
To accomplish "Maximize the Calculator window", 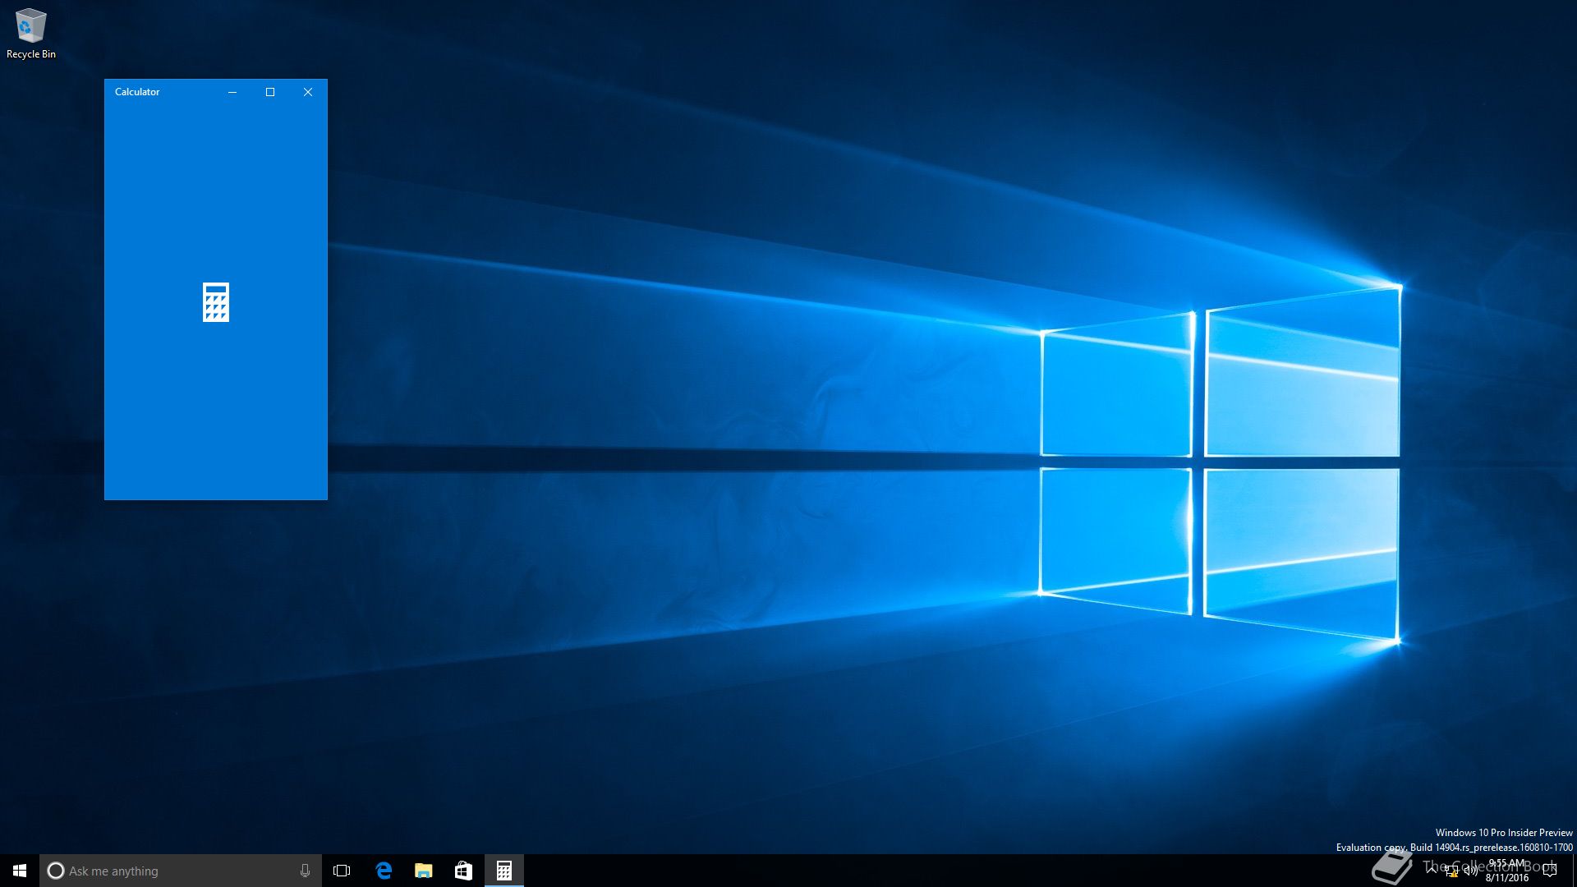I will coord(270,92).
